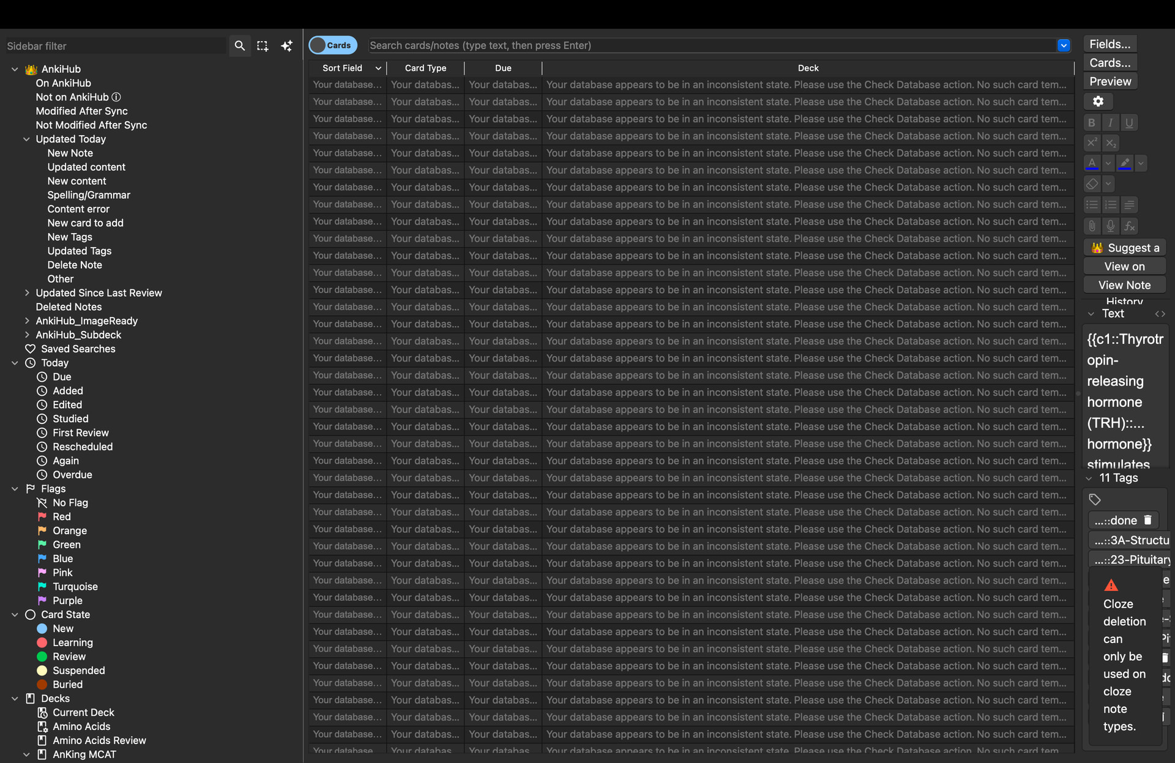The height and width of the screenshot is (763, 1175).
Task: Select Spelling/Grammar under Updated Today
Action: point(89,195)
